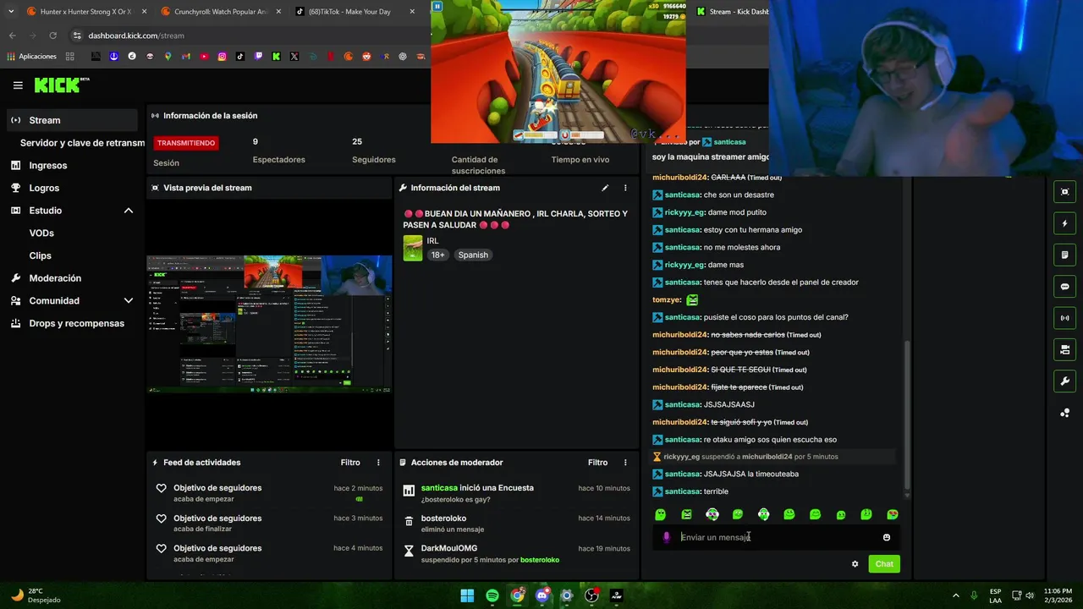Select the heart-eyes green emote in the emote row
Image resolution: width=1083 pixels, height=609 pixels.
pyautogui.click(x=892, y=514)
